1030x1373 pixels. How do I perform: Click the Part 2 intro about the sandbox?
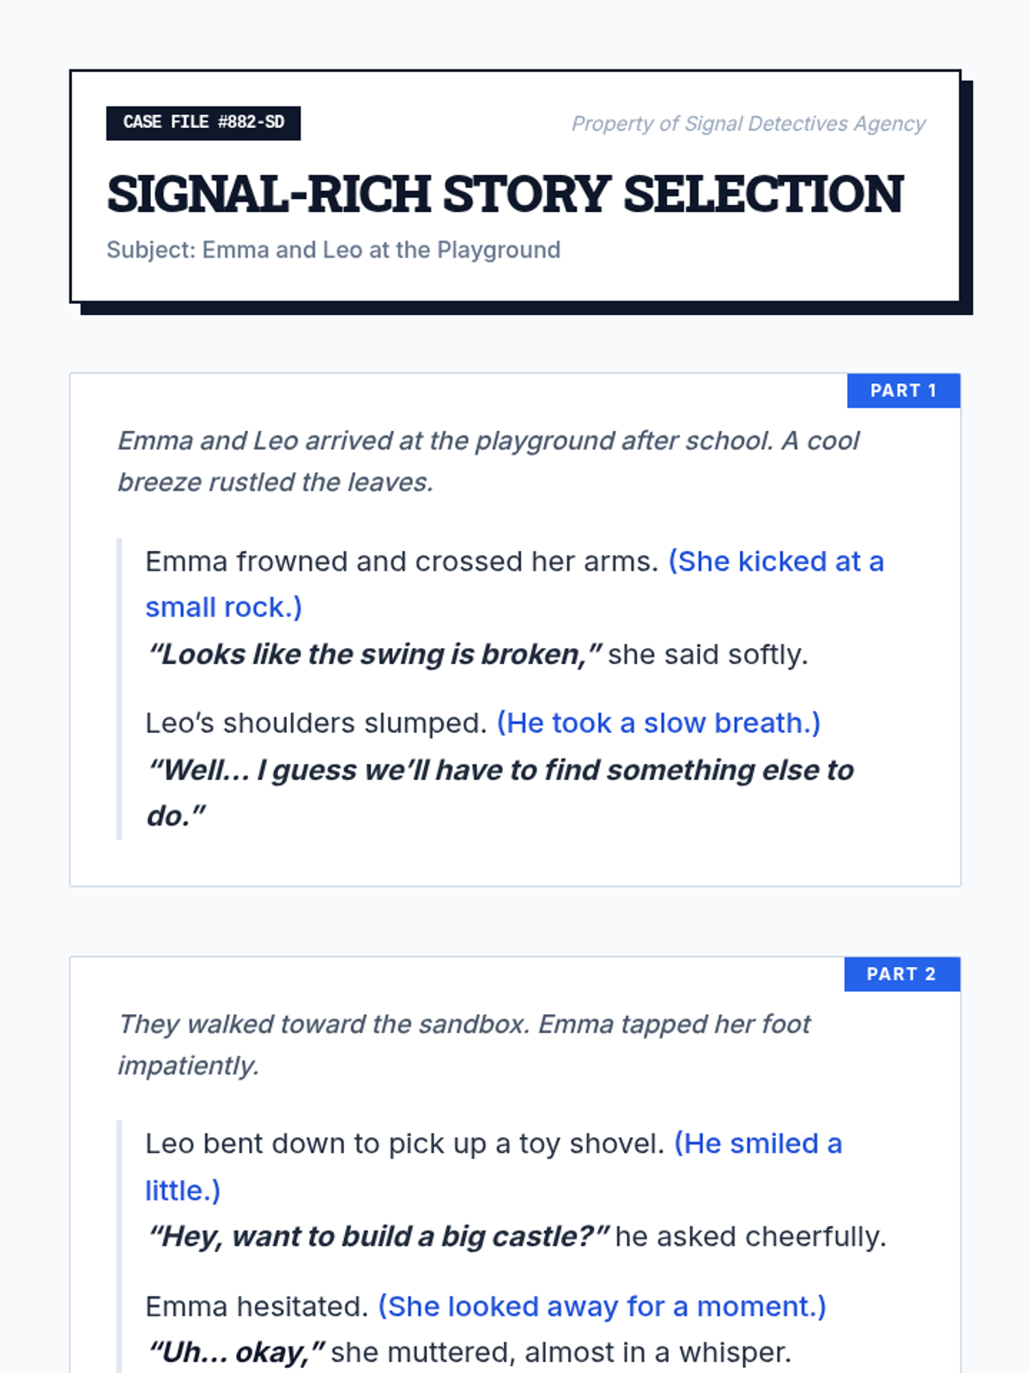click(x=464, y=1044)
